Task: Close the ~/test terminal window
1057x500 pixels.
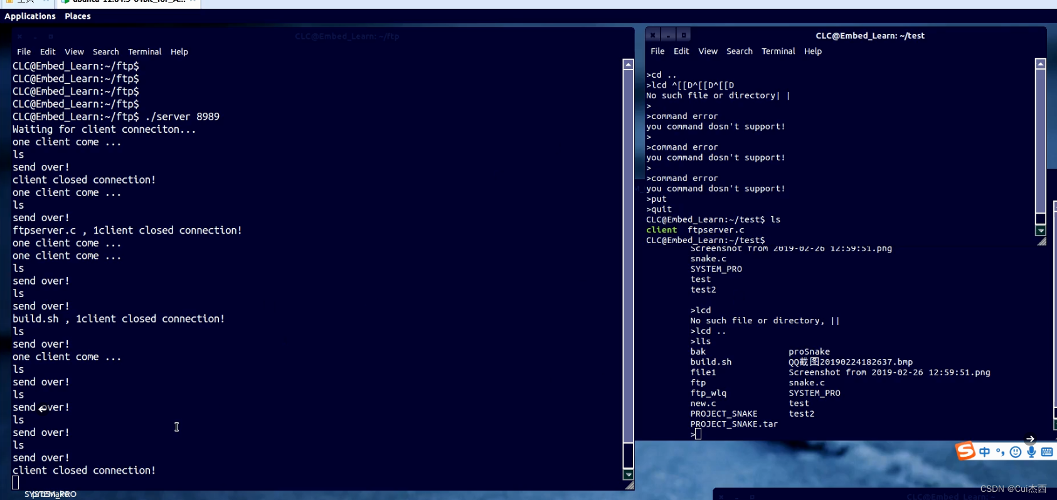Action: click(653, 35)
